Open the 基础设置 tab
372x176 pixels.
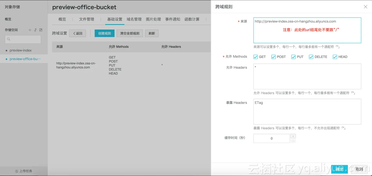pos(115,19)
